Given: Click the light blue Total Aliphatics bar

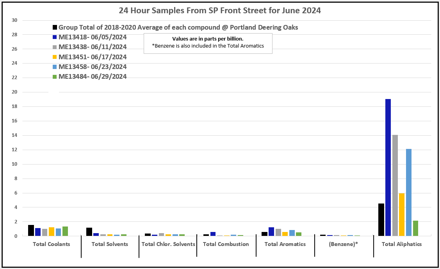Looking at the screenshot, I should [408, 192].
